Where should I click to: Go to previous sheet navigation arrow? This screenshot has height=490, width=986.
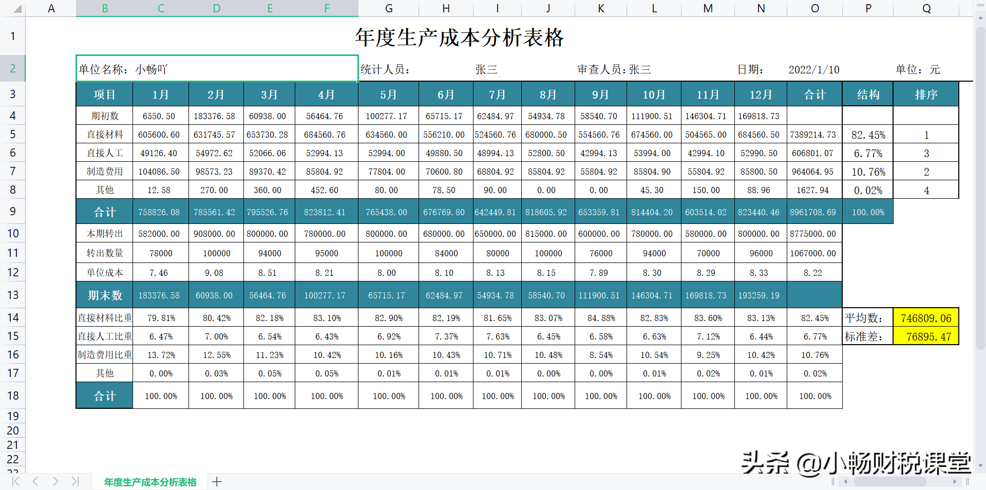[35, 482]
